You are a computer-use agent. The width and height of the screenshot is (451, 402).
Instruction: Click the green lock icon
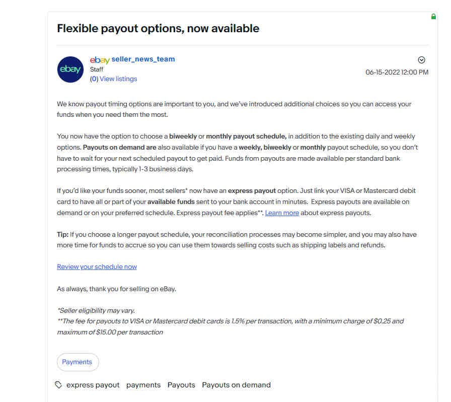point(433,17)
